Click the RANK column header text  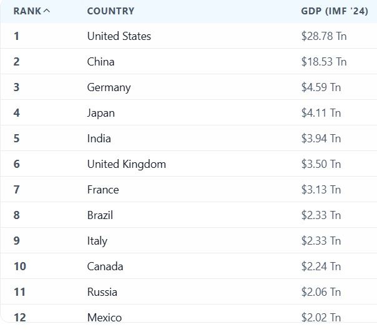coord(27,11)
